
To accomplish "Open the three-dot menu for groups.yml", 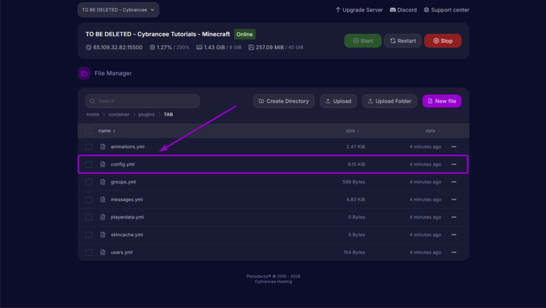I will tap(454, 182).
